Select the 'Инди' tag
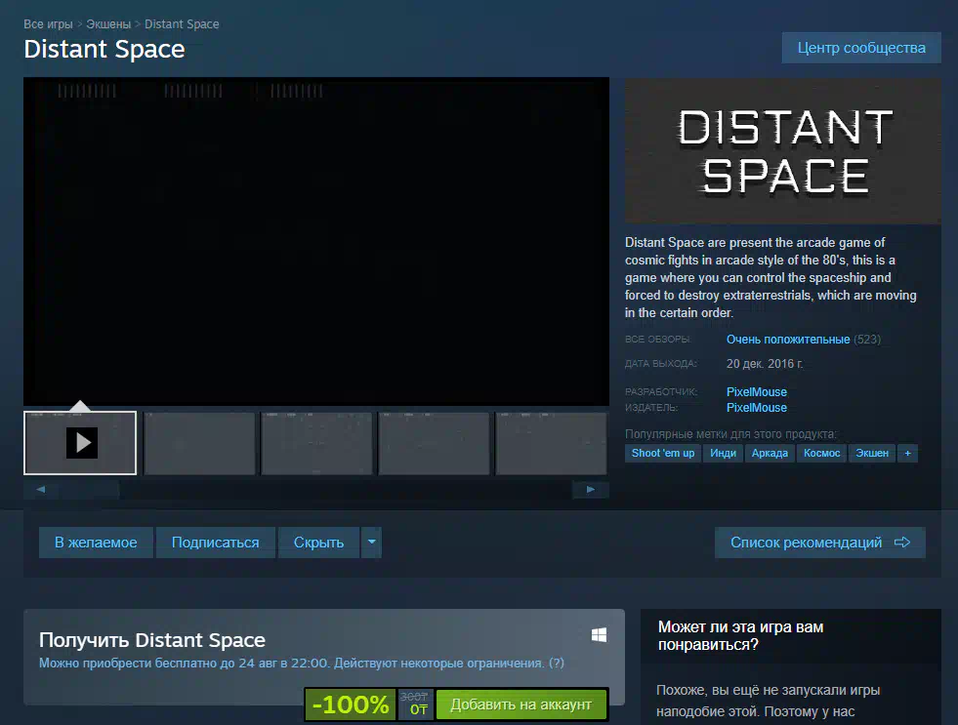The width and height of the screenshot is (958, 725). (x=723, y=454)
